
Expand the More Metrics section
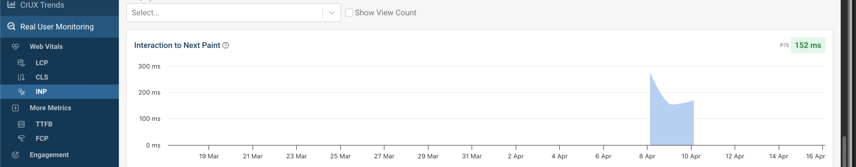pyautogui.click(x=60, y=108)
